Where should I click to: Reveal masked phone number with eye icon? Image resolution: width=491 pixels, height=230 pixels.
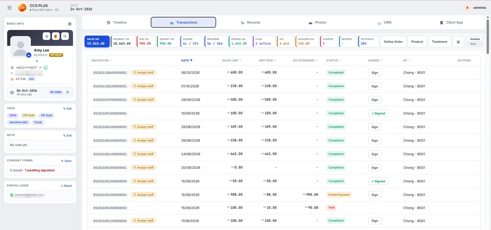(x=40, y=68)
